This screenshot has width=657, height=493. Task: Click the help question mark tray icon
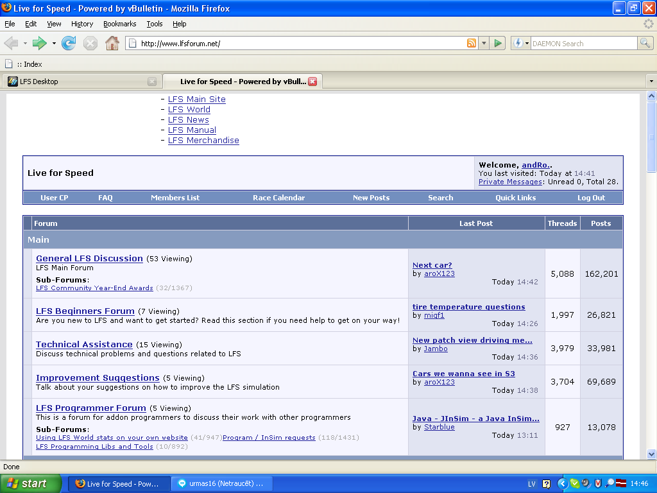[547, 484]
